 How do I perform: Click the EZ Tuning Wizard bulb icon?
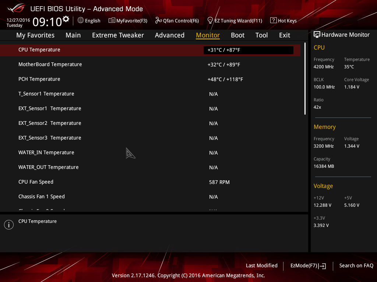(x=210, y=21)
